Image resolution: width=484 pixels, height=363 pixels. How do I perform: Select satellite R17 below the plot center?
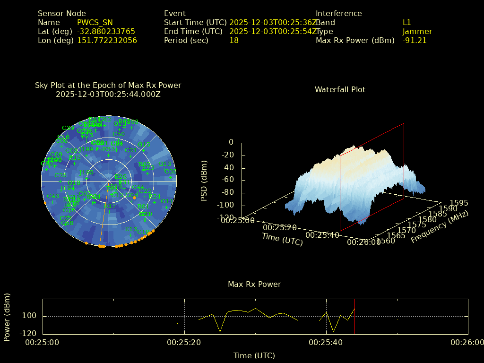pyautogui.click(x=110, y=211)
